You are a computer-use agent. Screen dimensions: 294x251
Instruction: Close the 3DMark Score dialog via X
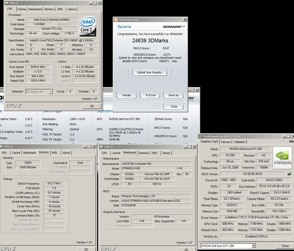185,19
